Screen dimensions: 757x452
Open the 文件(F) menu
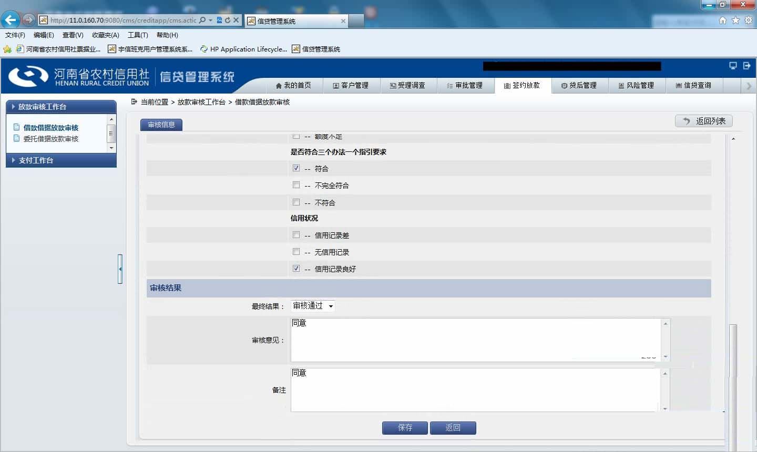click(x=15, y=35)
